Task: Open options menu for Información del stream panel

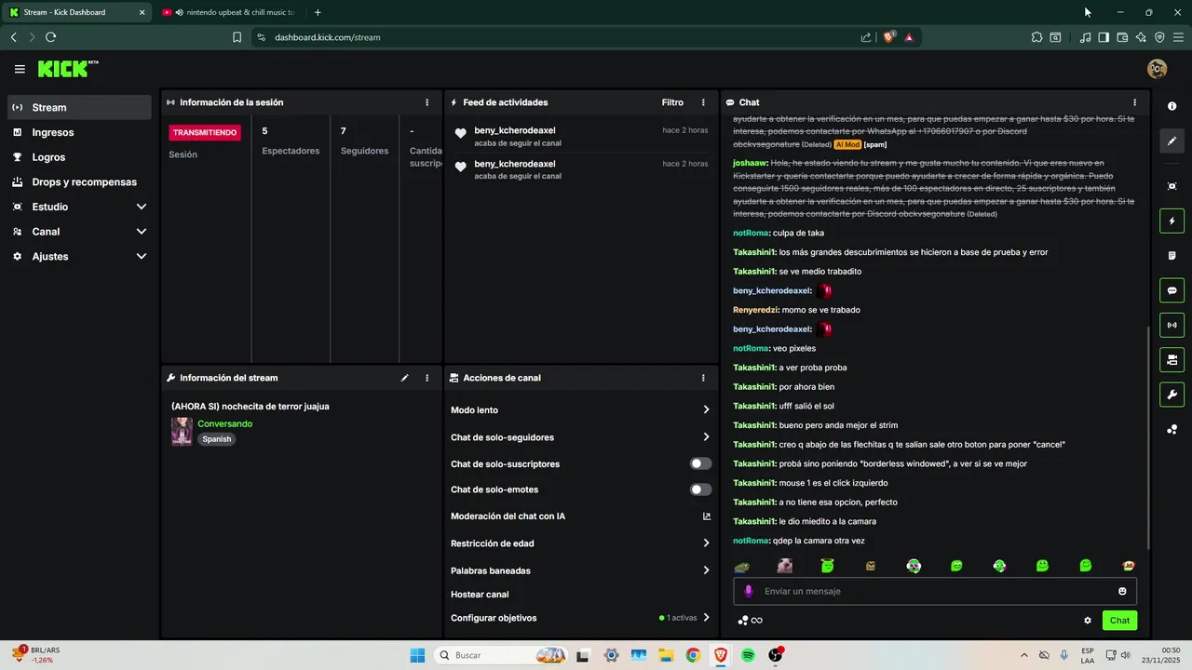Action: [x=427, y=378]
